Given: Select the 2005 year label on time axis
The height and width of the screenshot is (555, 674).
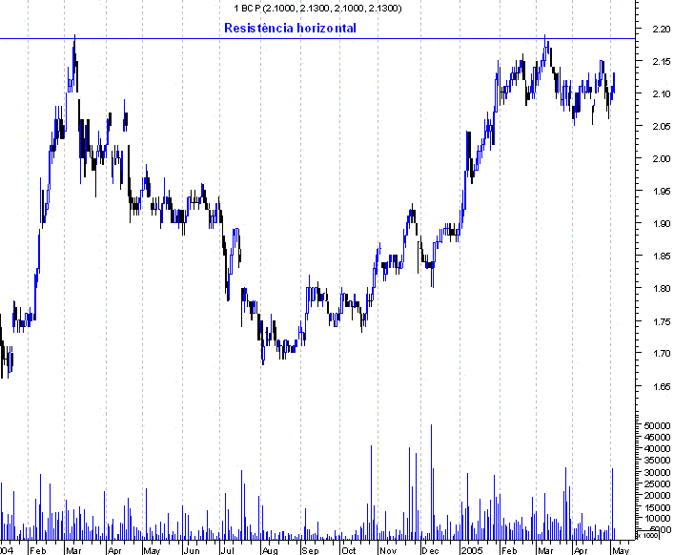Looking at the screenshot, I should tap(472, 550).
